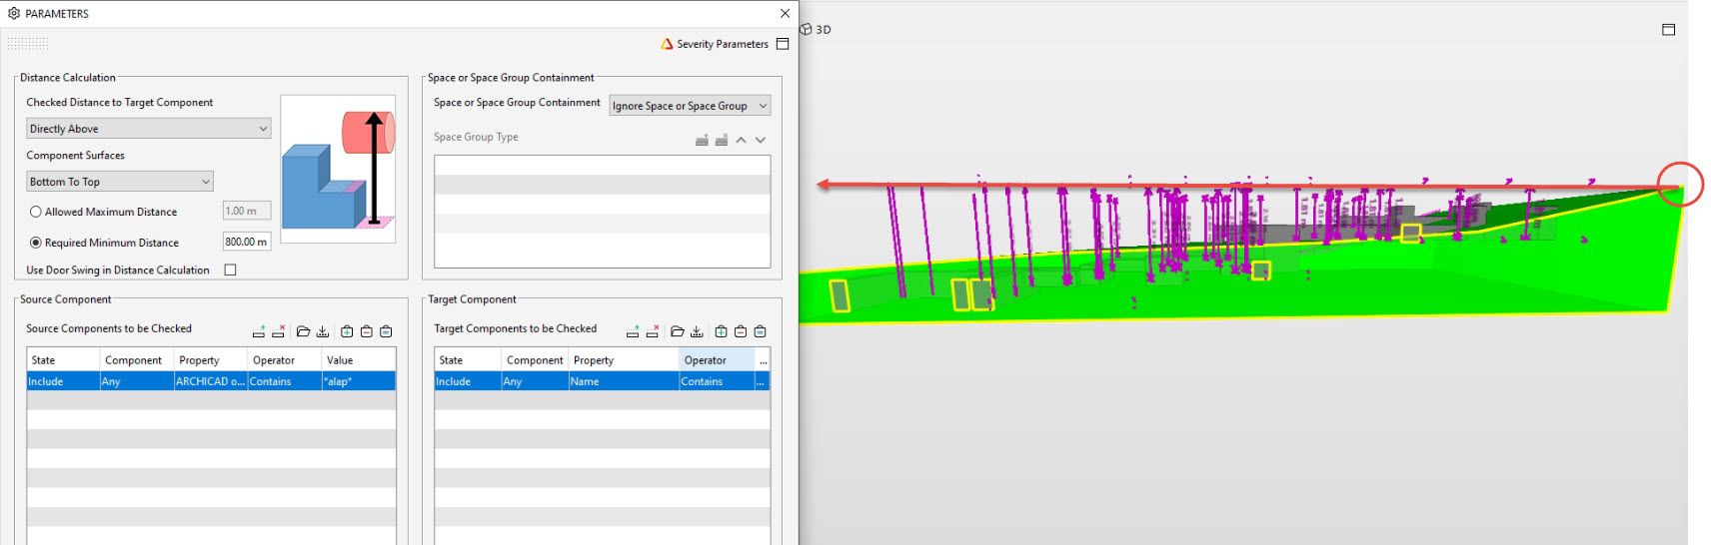Click 'Operator' header in Target Components table

(x=717, y=360)
